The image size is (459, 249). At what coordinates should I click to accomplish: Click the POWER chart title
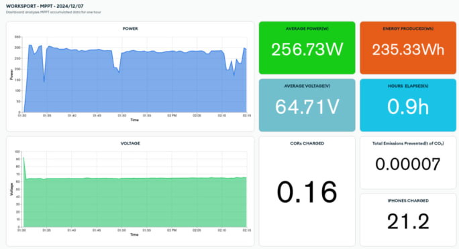tap(130, 29)
